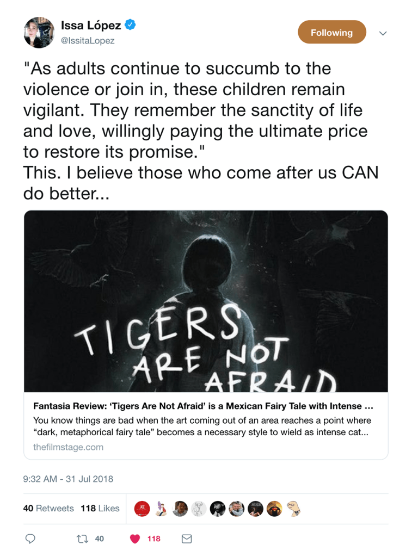The height and width of the screenshot is (557, 412).
Task: Unlike the tweet via red heart icon
Action: [x=135, y=539]
